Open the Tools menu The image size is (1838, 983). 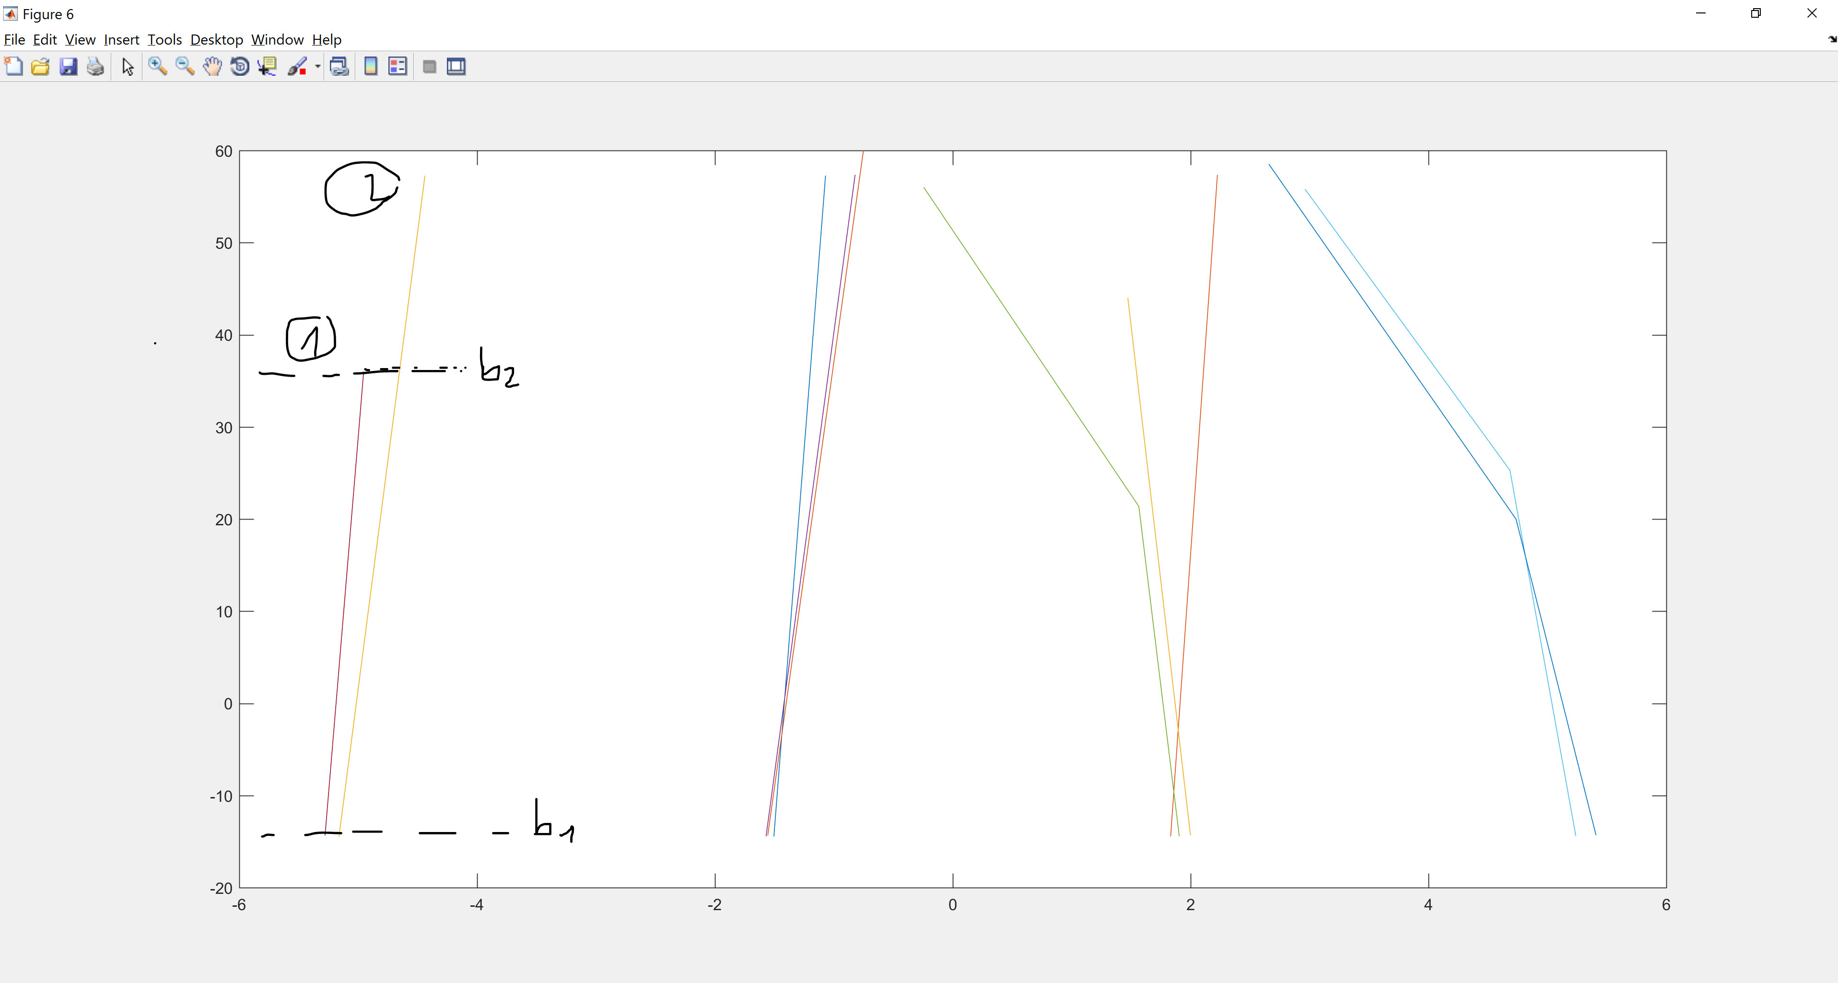pos(164,39)
